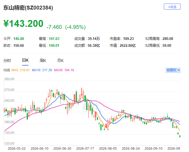Viewport: 189px width, 152px height.
Task: Click the 市盈率 value 189.23
Action: pyautogui.click(x=128, y=39)
